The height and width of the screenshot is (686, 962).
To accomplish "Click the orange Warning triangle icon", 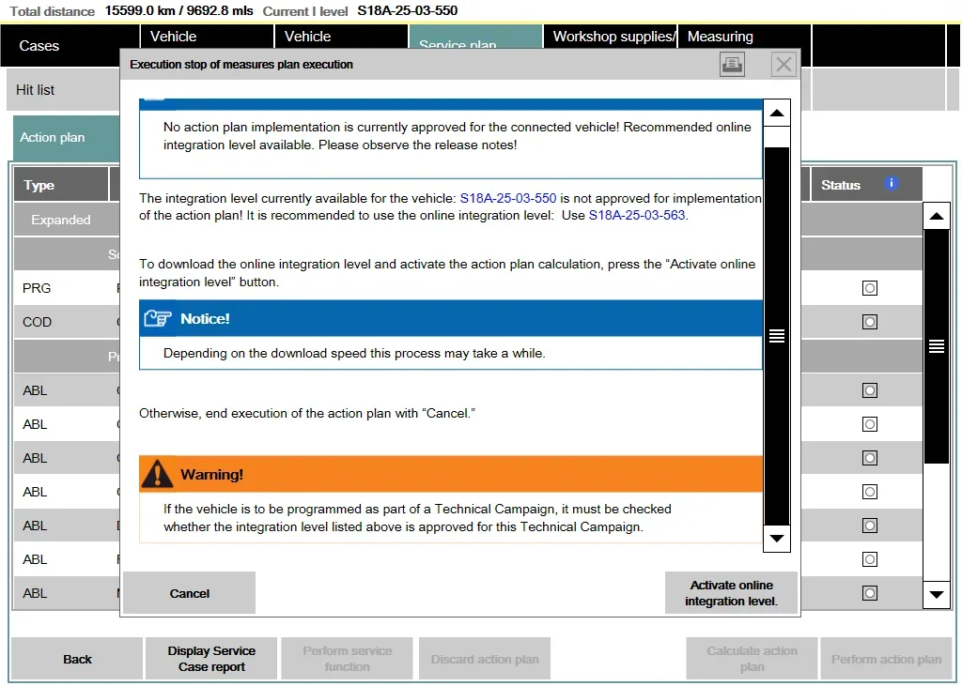I will [x=157, y=474].
